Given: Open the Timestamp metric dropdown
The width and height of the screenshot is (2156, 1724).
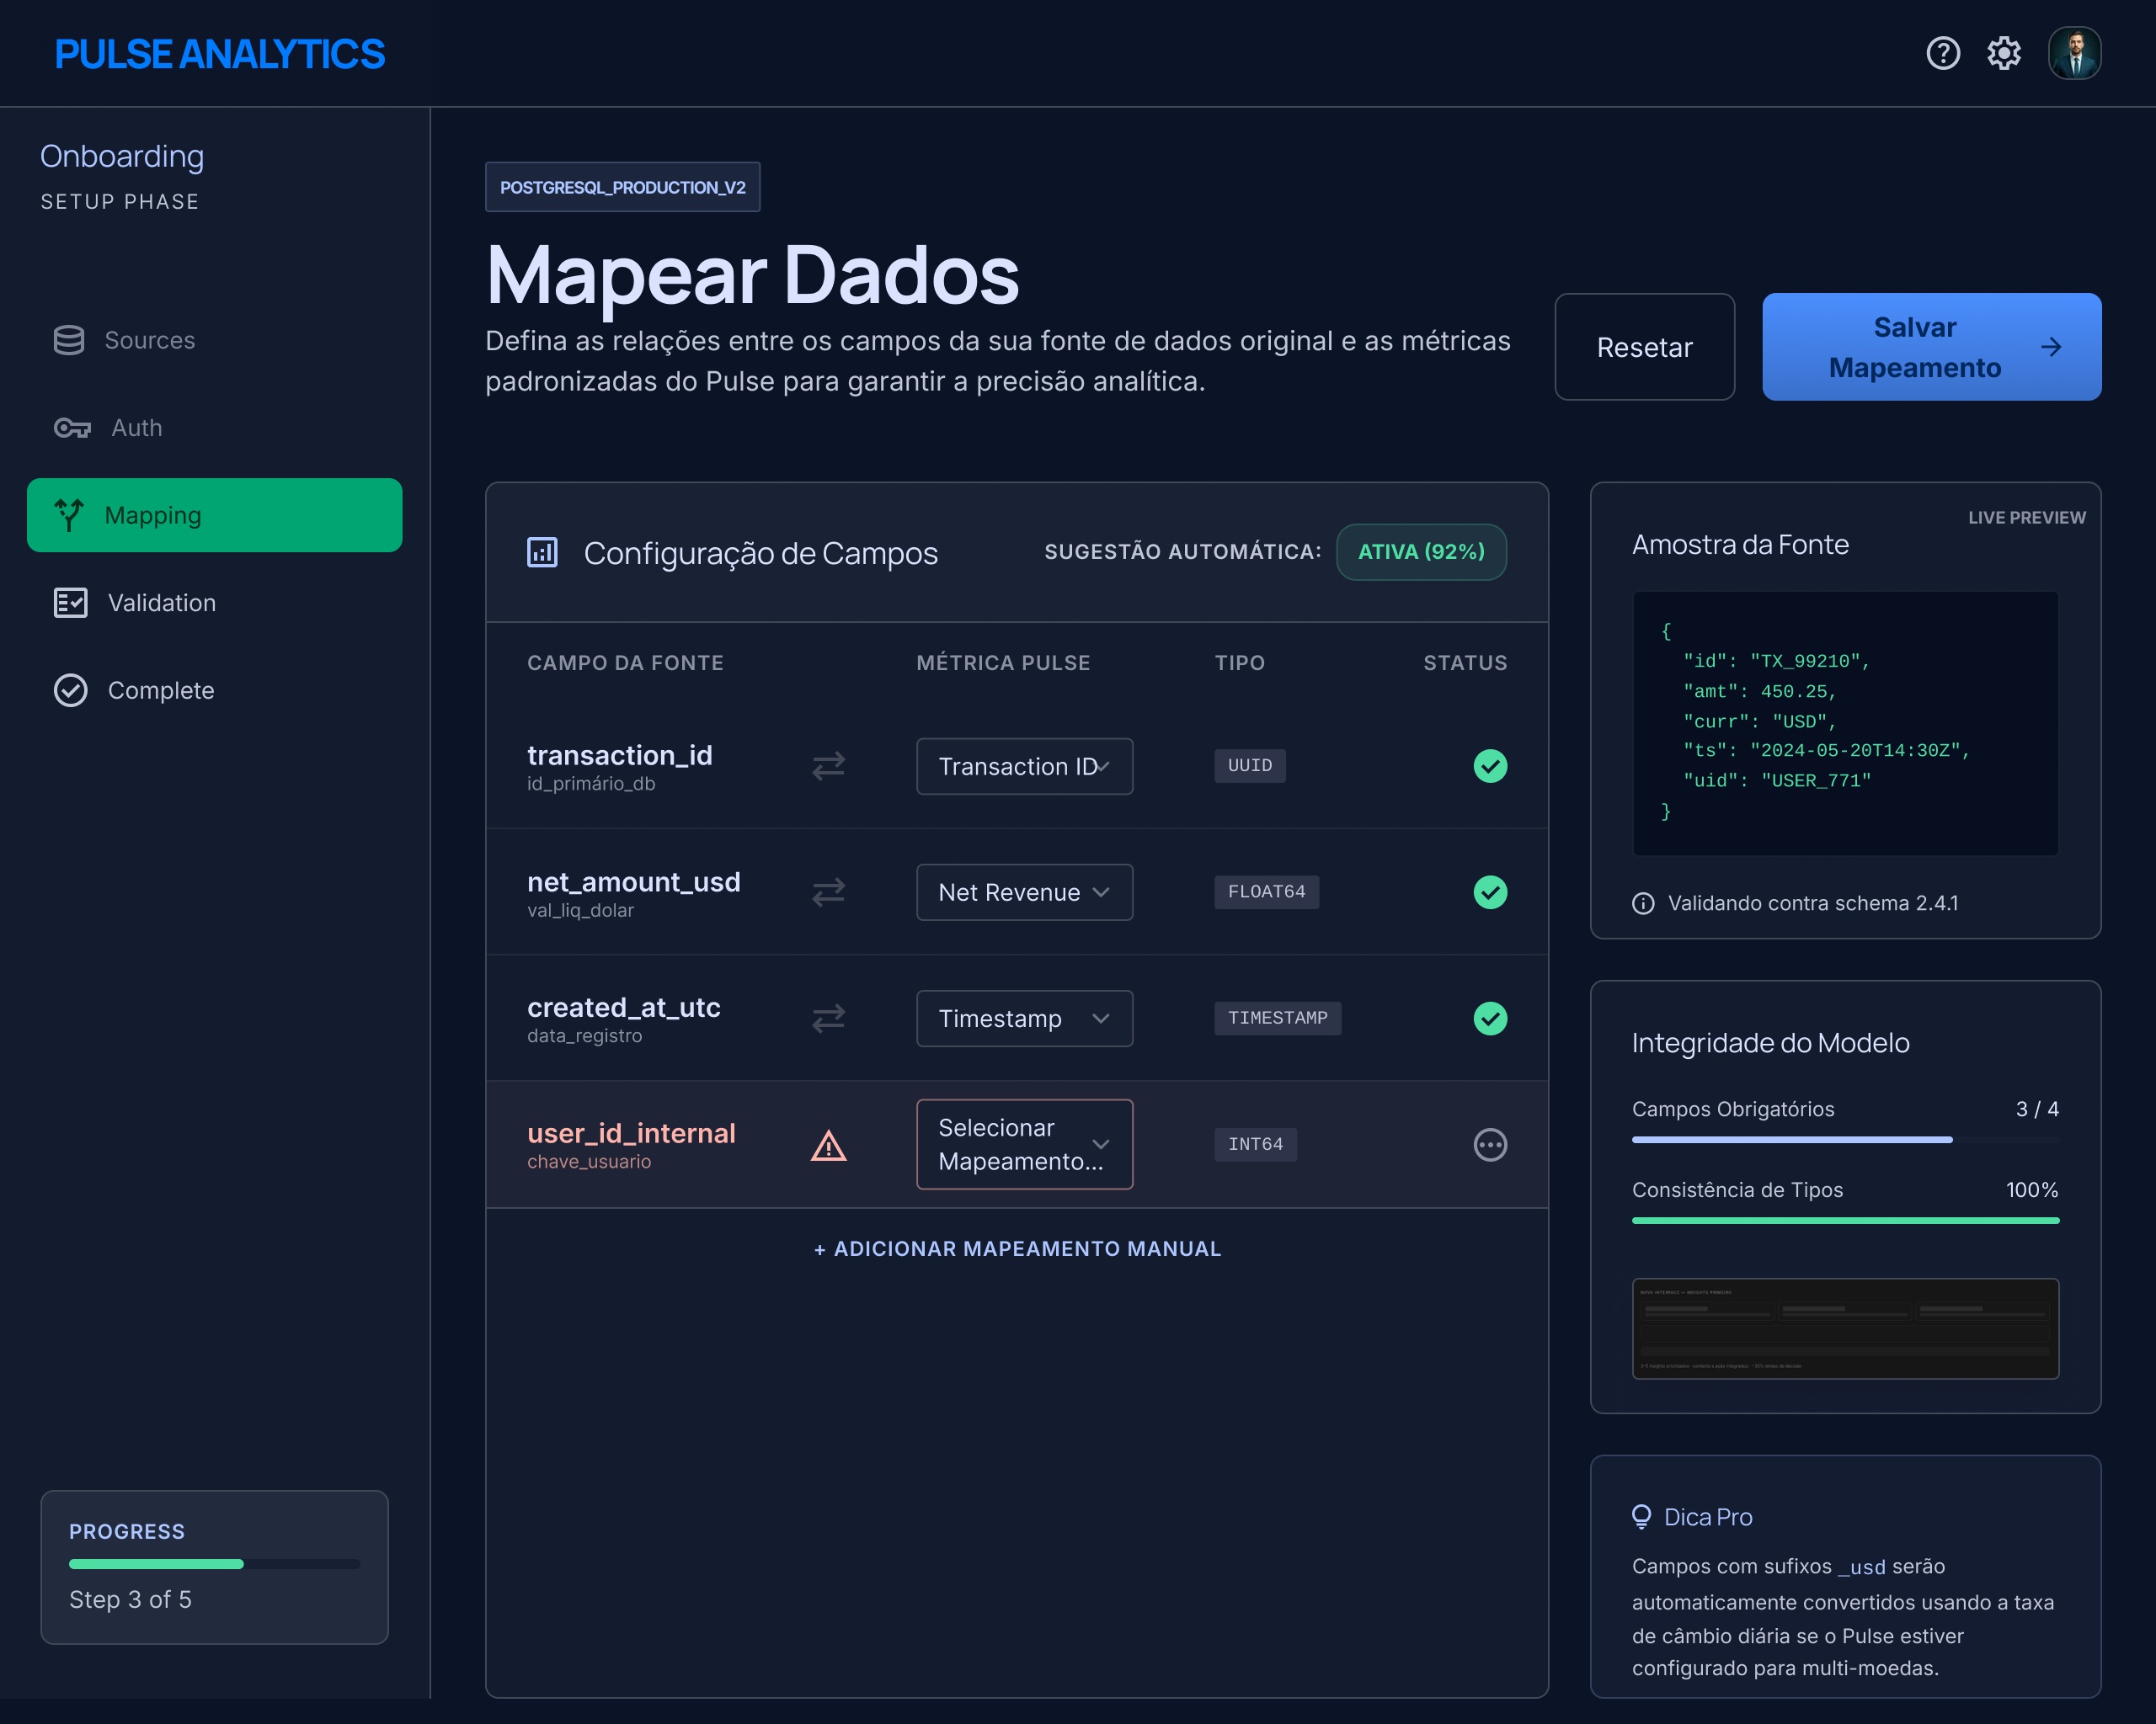Looking at the screenshot, I should (1024, 1019).
